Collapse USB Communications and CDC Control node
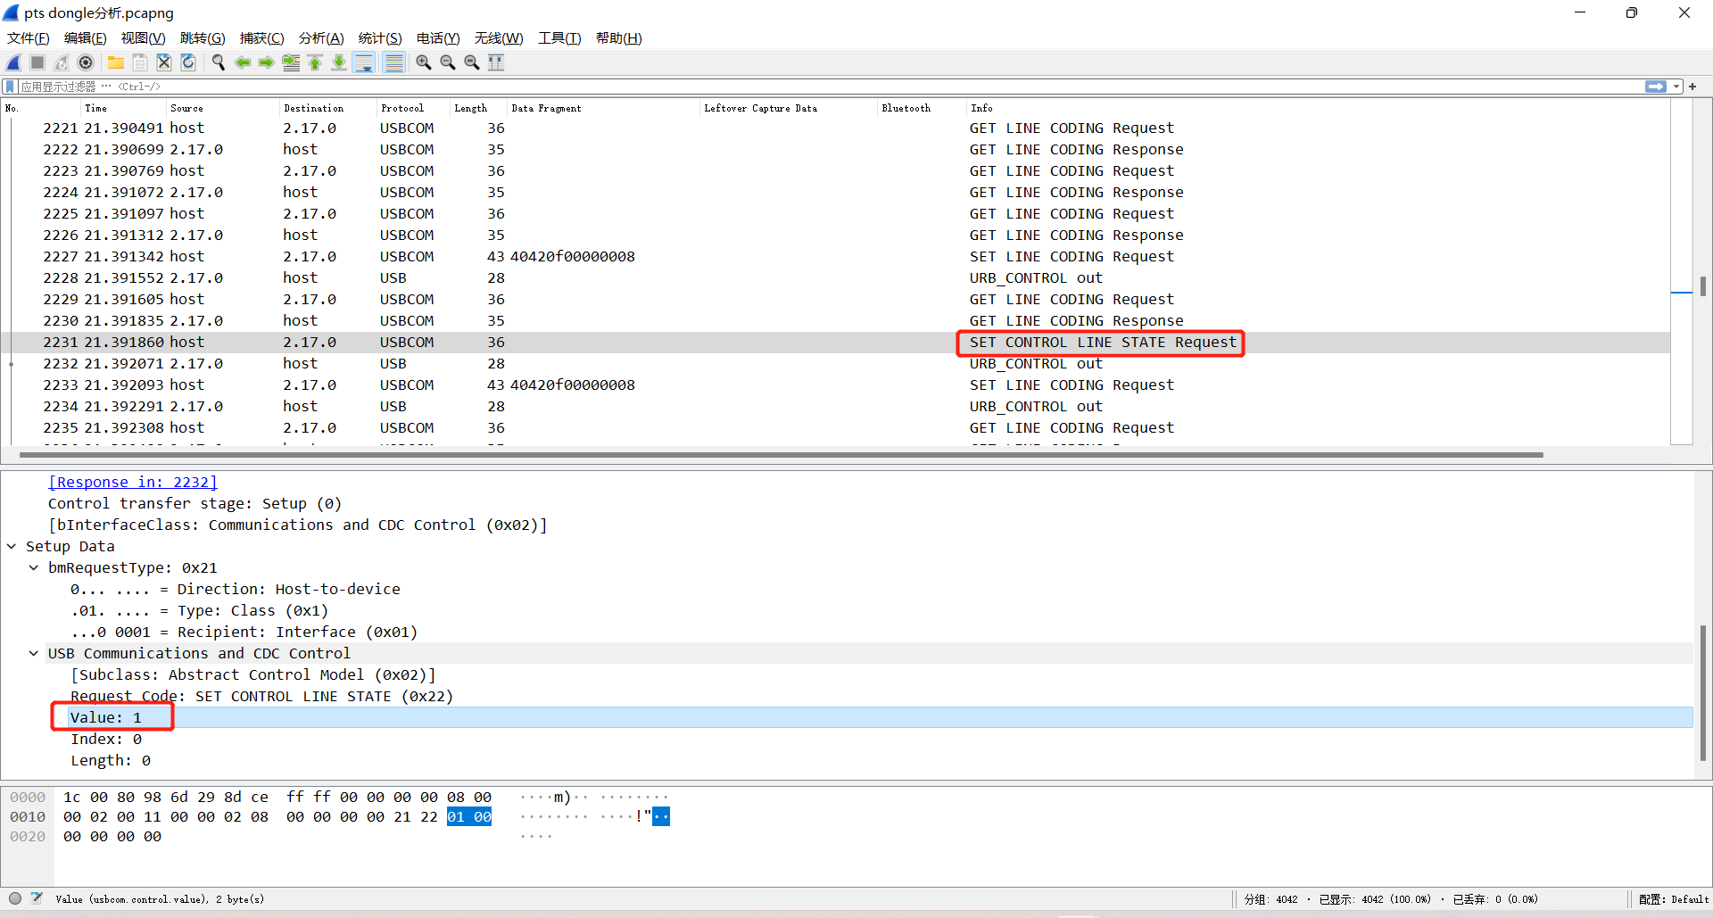This screenshot has height=918, width=1713. point(34,653)
